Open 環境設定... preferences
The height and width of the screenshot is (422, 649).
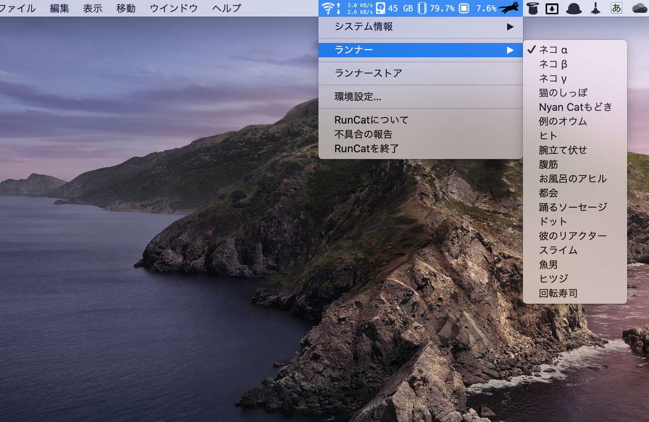(x=358, y=97)
